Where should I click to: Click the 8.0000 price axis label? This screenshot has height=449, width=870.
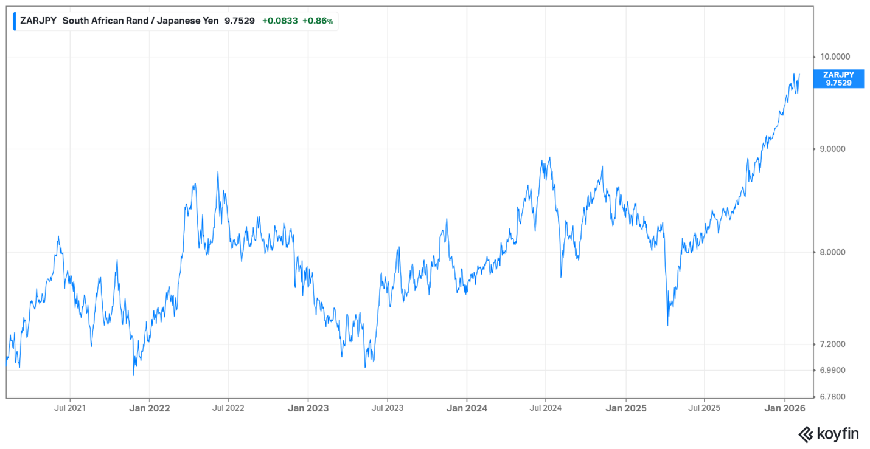pos(833,252)
